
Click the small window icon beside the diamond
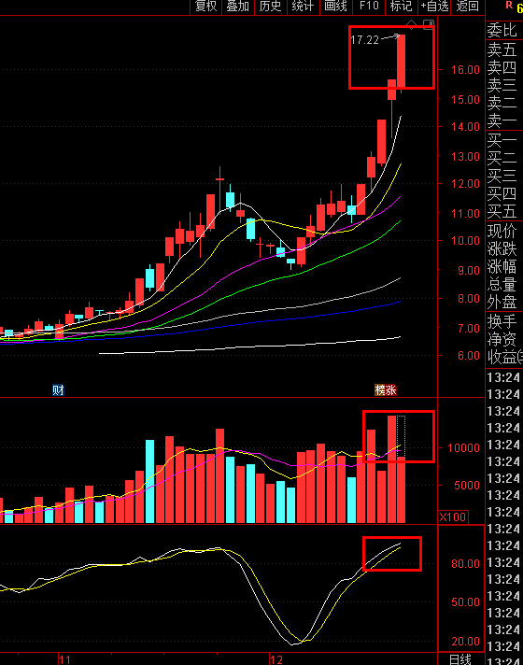coord(429,24)
